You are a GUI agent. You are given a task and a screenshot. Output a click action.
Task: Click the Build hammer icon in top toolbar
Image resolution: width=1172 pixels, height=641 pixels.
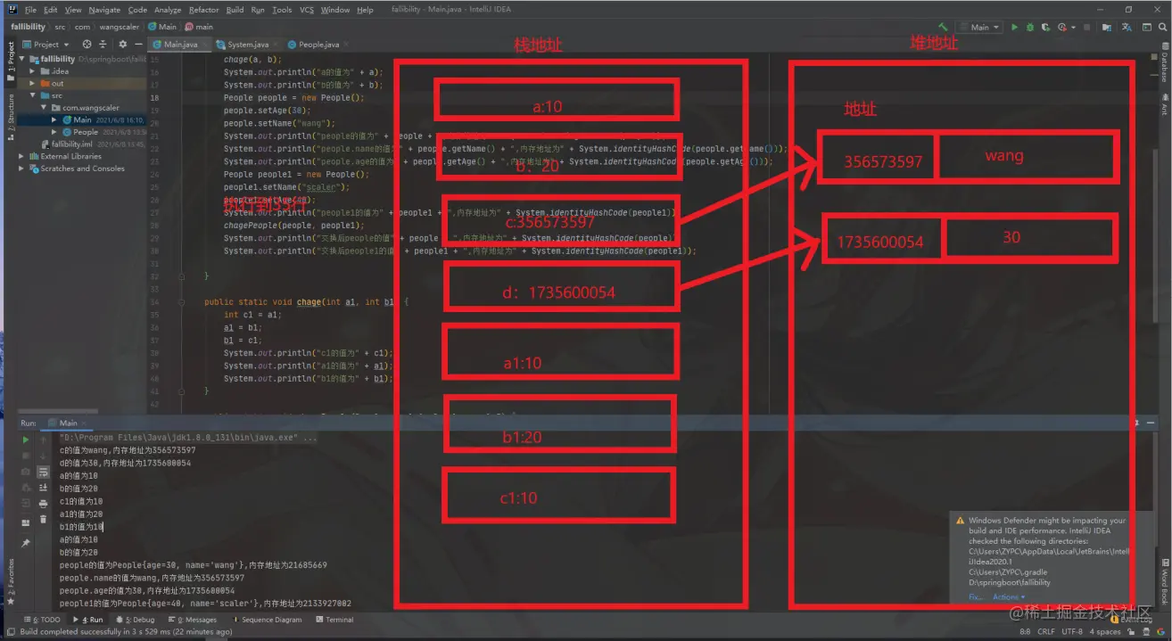point(944,27)
